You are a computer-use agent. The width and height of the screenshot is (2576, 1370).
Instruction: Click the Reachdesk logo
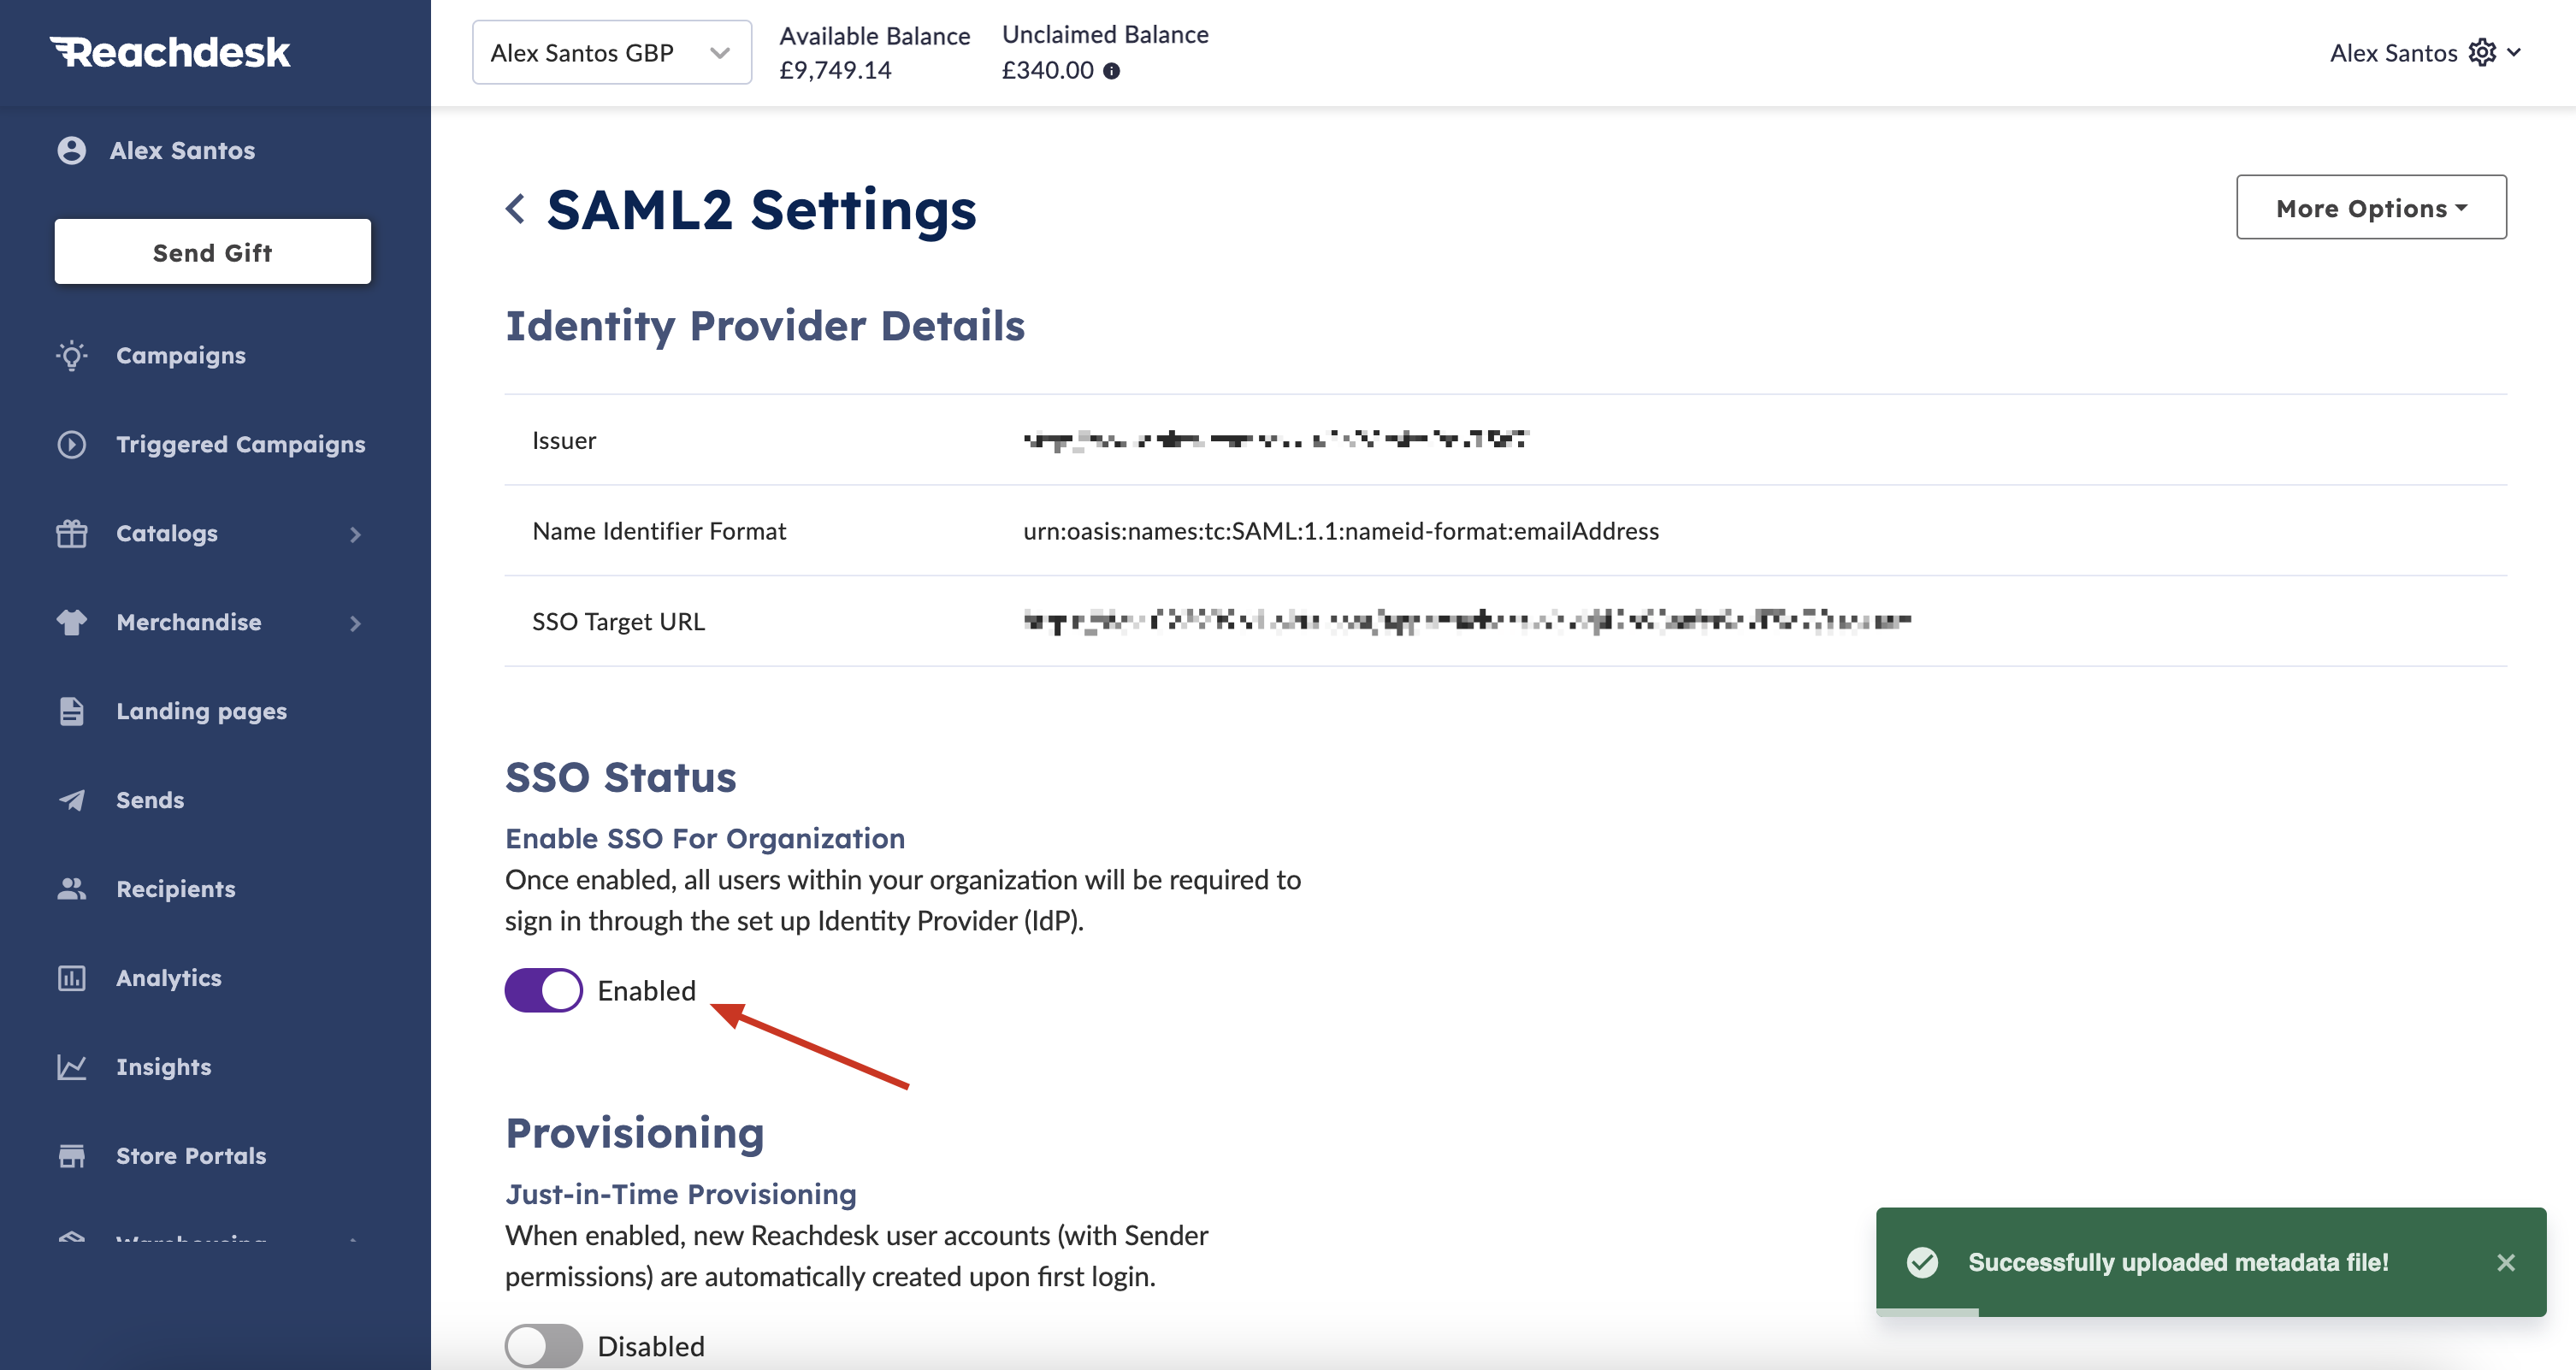tap(170, 52)
